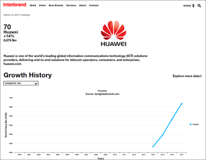
Task: Click the 2015 data point on chart
Action: tap(162, 135)
